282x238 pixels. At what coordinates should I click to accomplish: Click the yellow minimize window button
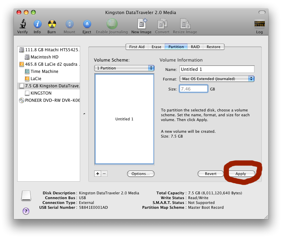(x=26, y=12)
